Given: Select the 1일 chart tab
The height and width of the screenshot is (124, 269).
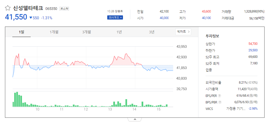Looking at the screenshot, I should point(21,32).
